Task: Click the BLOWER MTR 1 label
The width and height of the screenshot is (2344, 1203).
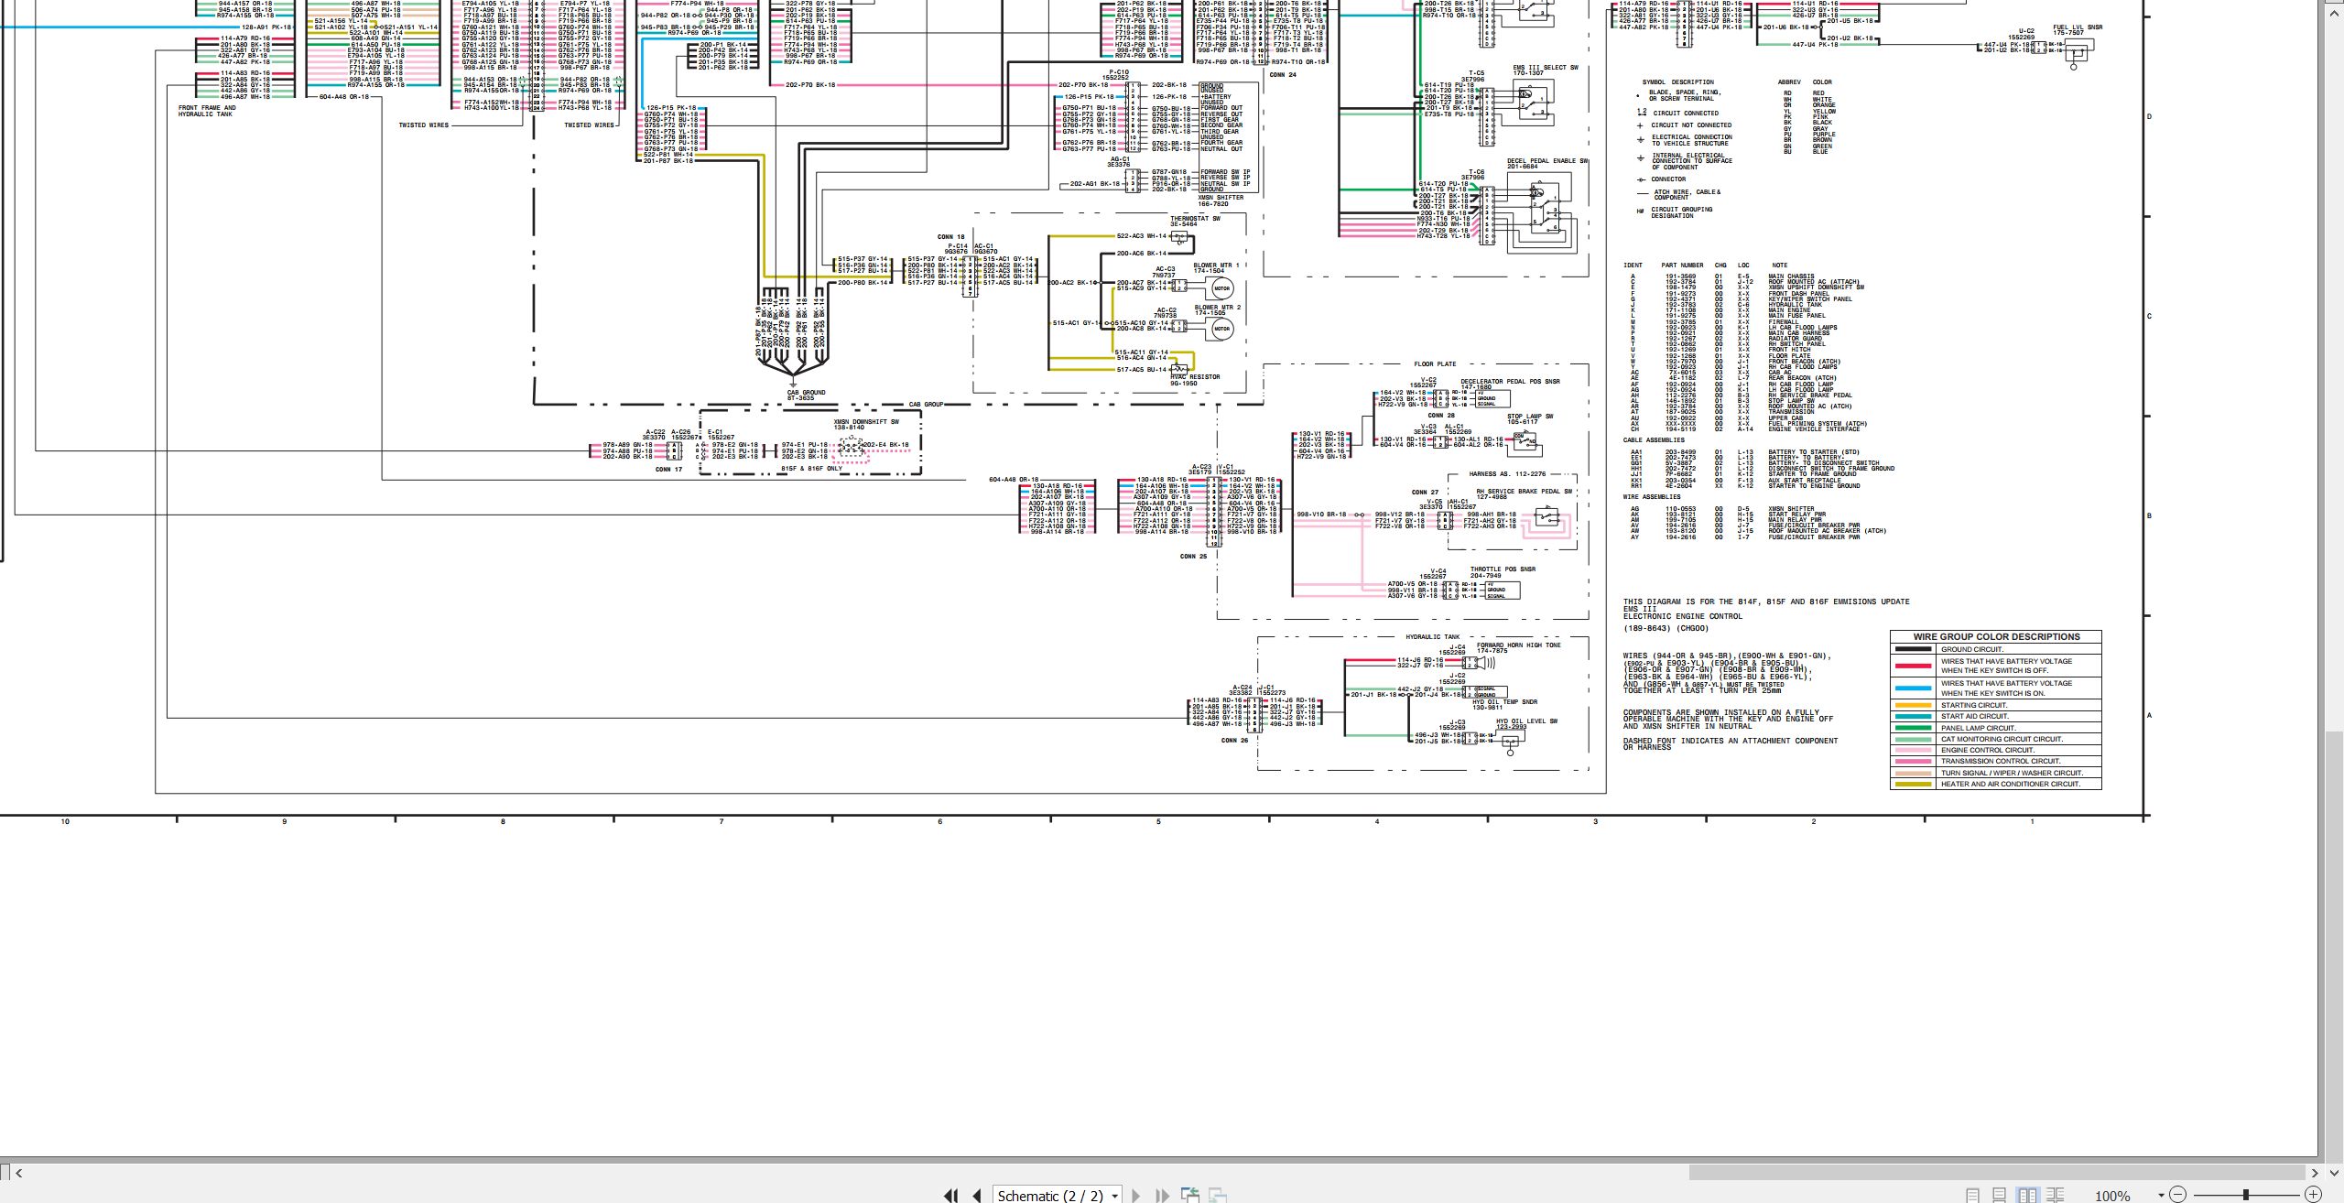Action: (x=1216, y=266)
